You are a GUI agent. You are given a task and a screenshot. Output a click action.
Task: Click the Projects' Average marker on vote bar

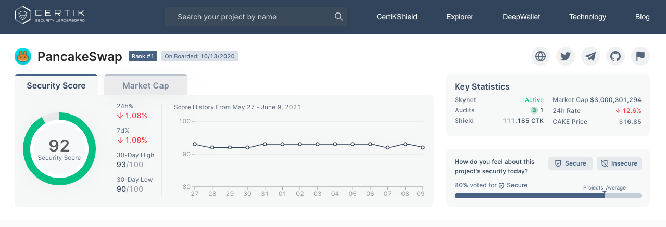click(604, 192)
